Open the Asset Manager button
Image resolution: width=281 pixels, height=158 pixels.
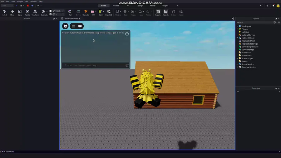[181, 12]
